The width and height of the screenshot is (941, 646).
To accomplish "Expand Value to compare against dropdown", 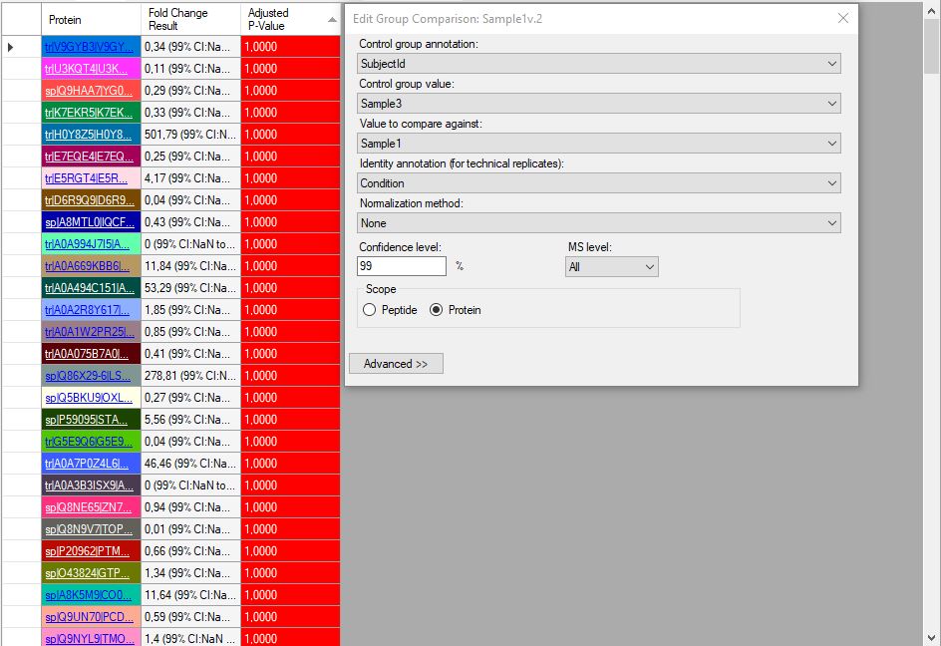I will [x=599, y=144].
